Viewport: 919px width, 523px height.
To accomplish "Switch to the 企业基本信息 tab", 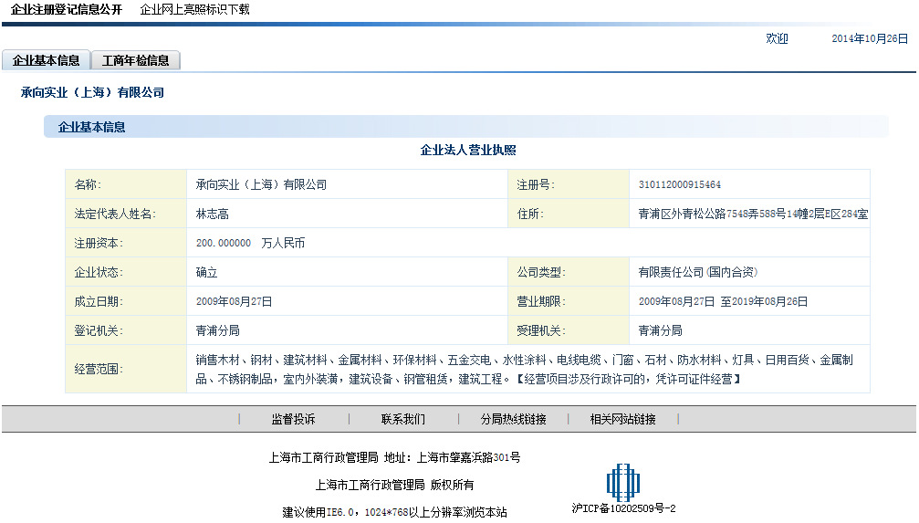I will 47,61.
